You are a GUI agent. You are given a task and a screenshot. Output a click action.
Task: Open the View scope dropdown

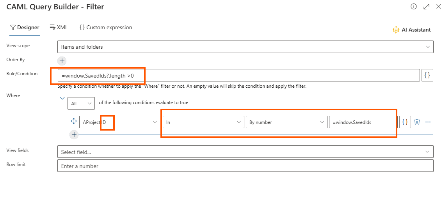[x=245, y=47]
